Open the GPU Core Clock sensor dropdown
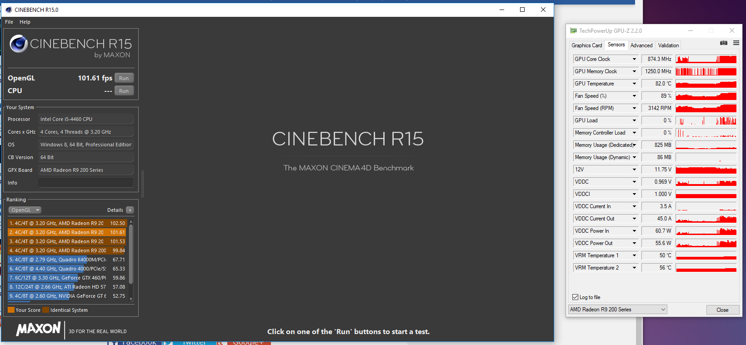 tap(634, 59)
